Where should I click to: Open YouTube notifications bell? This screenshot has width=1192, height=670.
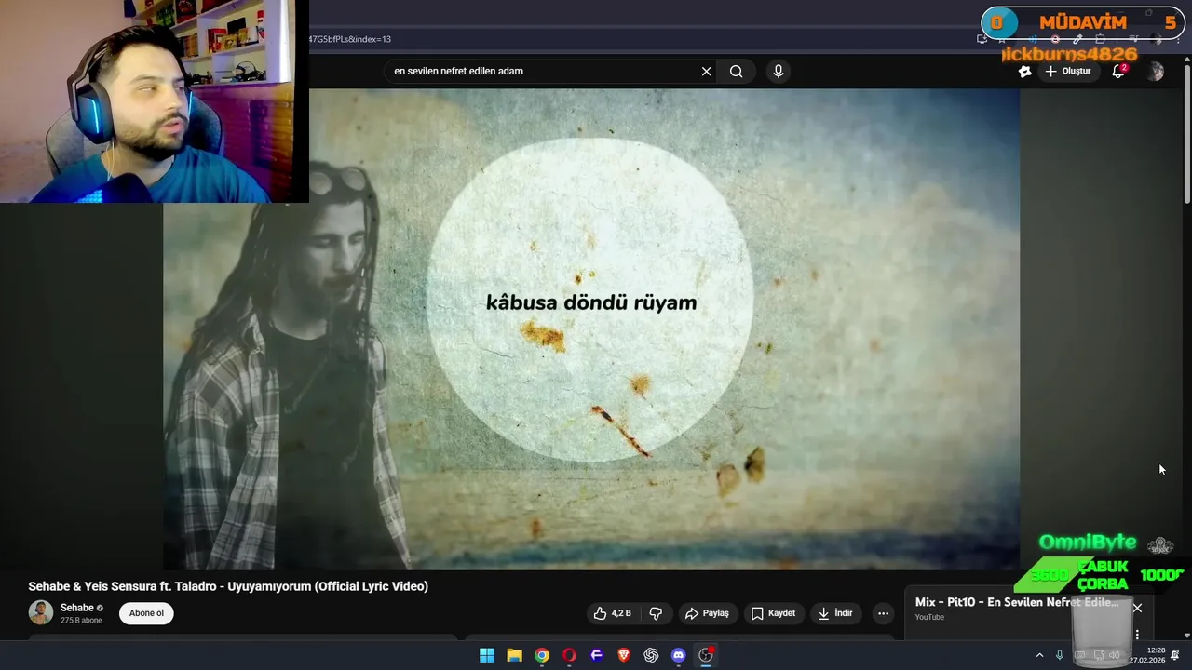[x=1119, y=71]
